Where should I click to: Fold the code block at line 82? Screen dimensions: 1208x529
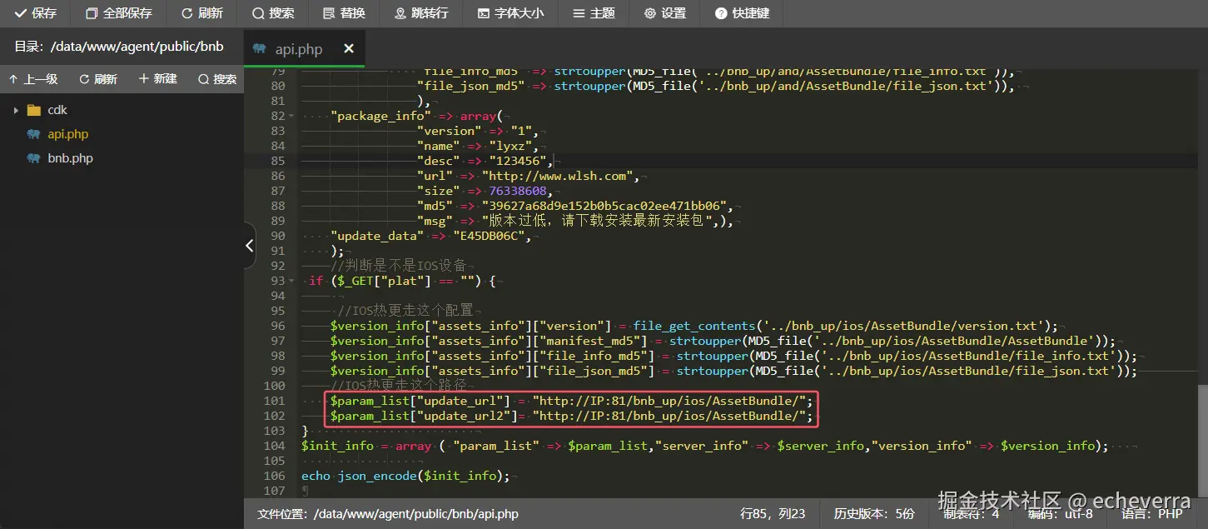(x=291, y=116)
